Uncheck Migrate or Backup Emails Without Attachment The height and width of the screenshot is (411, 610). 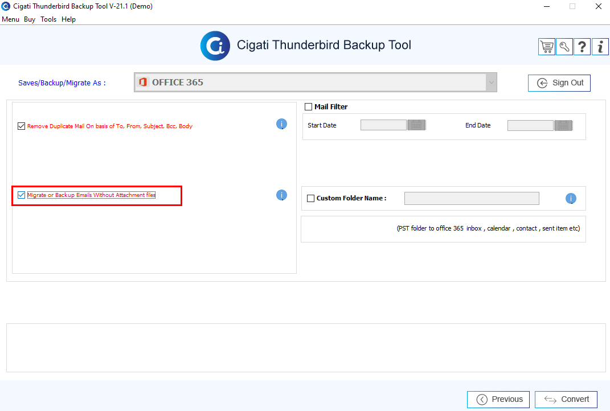(x=22, y=195)
